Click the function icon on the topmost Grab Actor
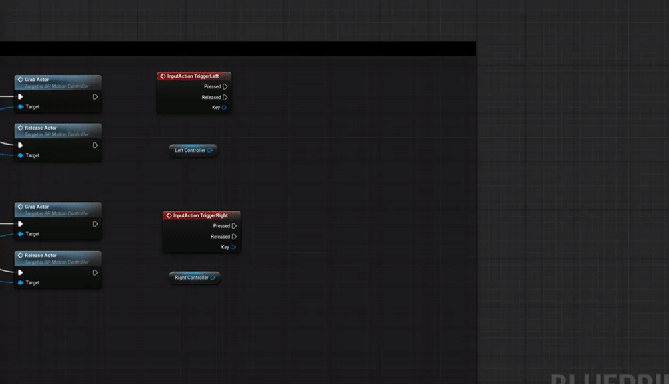The image size is (669, 384). pos(20,80)
